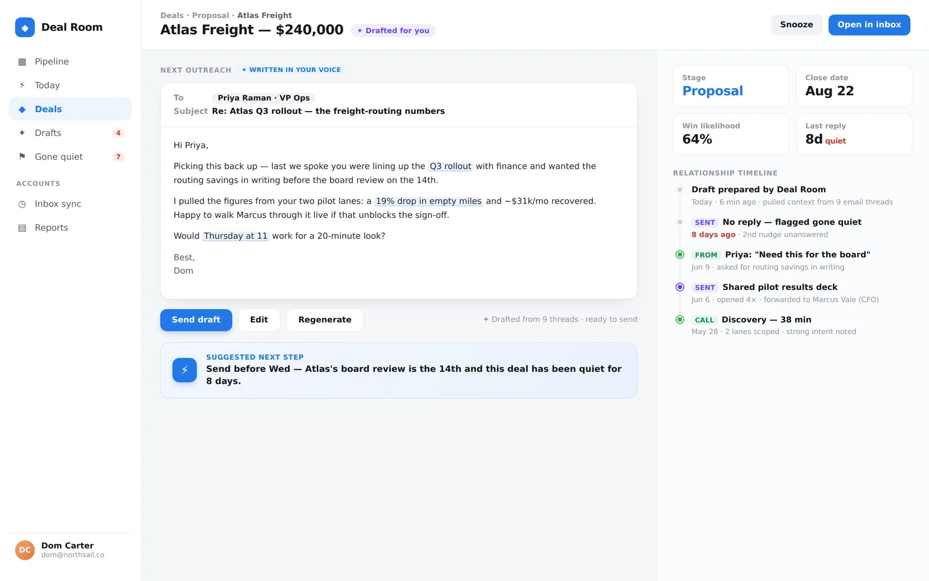
Task: Click the Discovery call timeline marker dot
Action: 680,320
